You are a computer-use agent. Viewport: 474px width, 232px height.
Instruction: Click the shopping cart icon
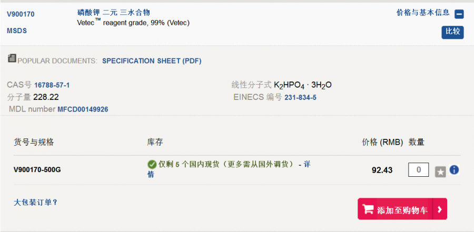click(368, 209)
